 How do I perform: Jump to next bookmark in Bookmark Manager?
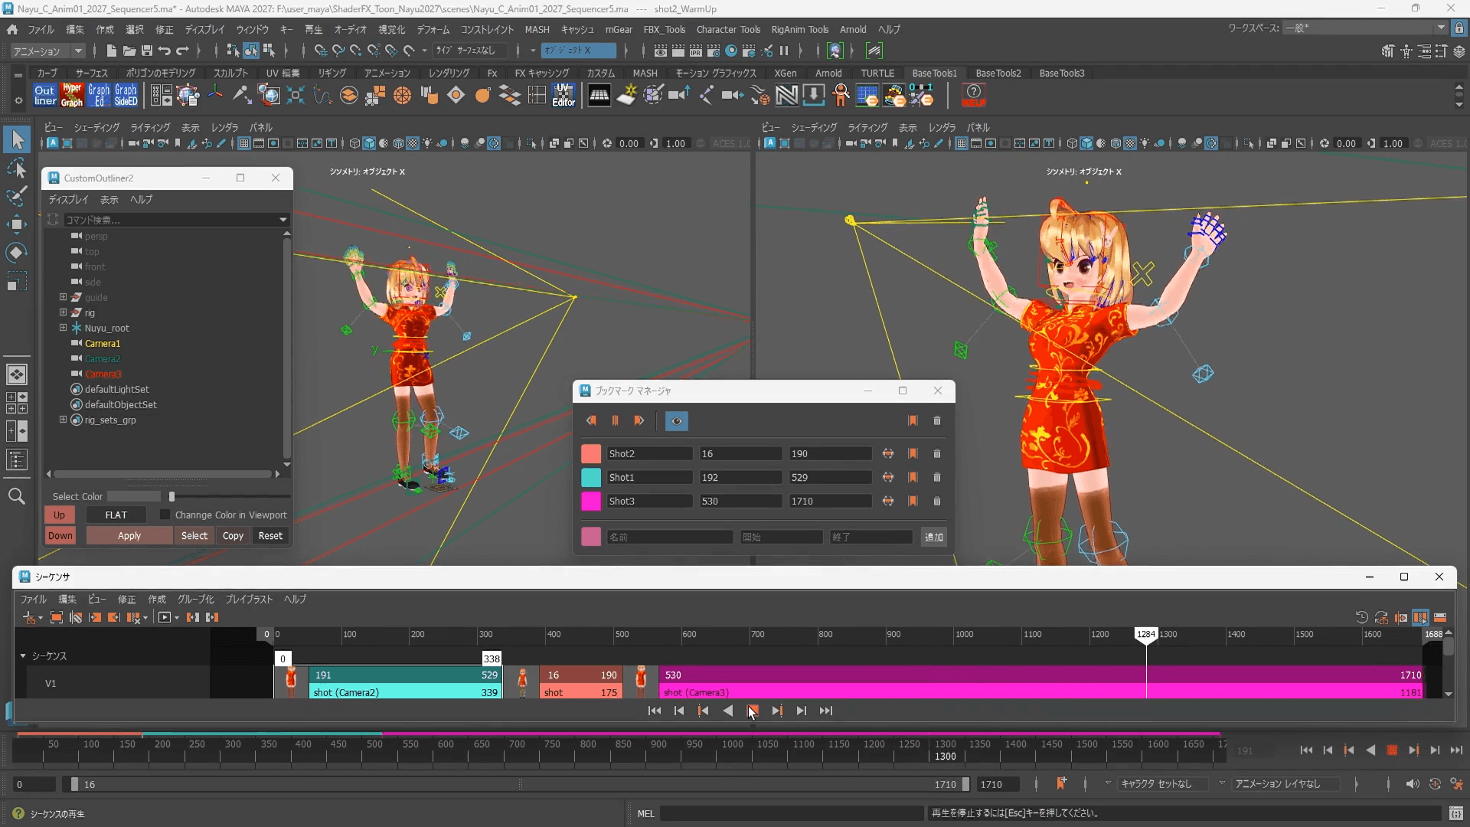point(639,420)
